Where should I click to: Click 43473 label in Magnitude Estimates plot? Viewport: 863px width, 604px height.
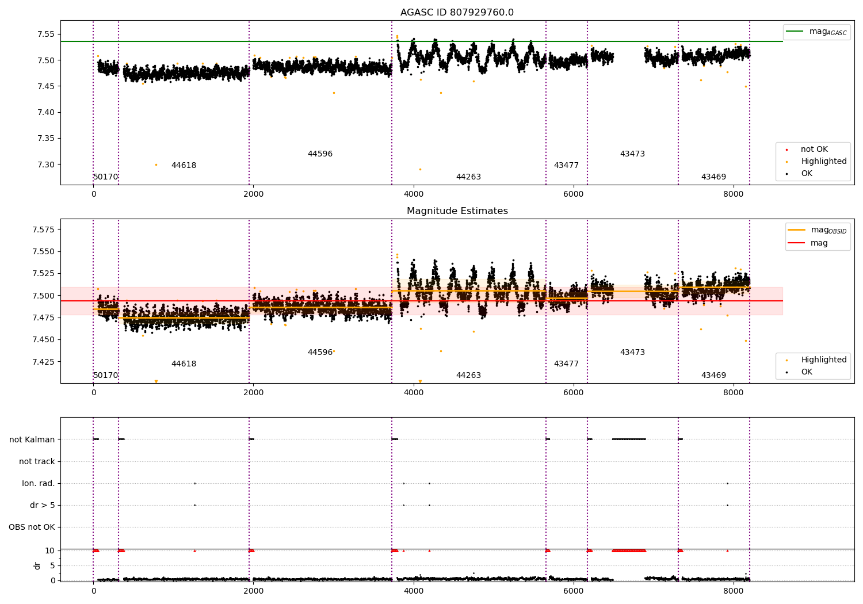pos(632,353)
